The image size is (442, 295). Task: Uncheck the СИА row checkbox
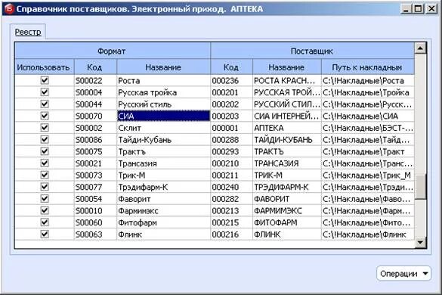point(45,116)
